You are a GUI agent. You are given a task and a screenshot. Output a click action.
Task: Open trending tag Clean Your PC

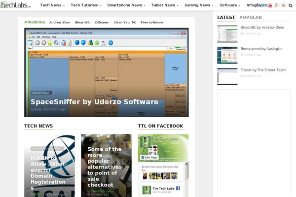(125, 23)
